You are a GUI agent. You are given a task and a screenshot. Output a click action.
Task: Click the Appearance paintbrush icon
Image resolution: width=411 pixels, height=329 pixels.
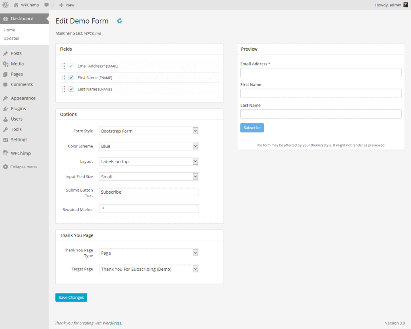coord(6,98)
